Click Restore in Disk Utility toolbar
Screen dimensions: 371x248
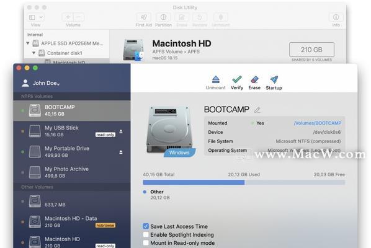point(200,17)
